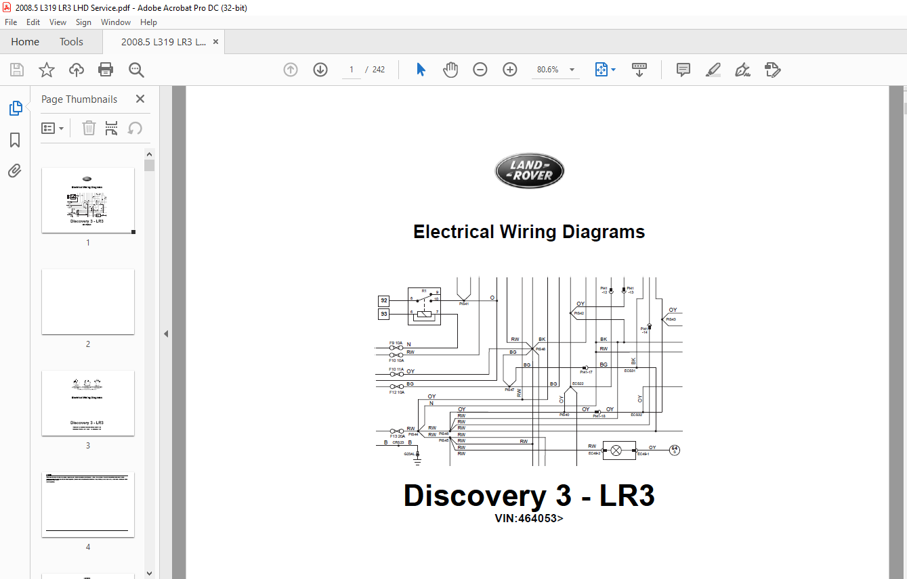Viewport: 907px width, 579px height.
Task: Click the Save file icon
Action: pyautogui.click(x=17, y=70)
